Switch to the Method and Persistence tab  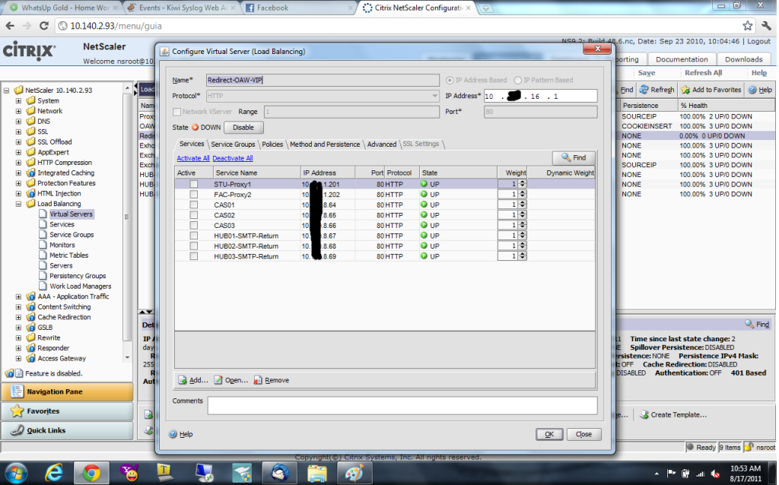[325, 144]
